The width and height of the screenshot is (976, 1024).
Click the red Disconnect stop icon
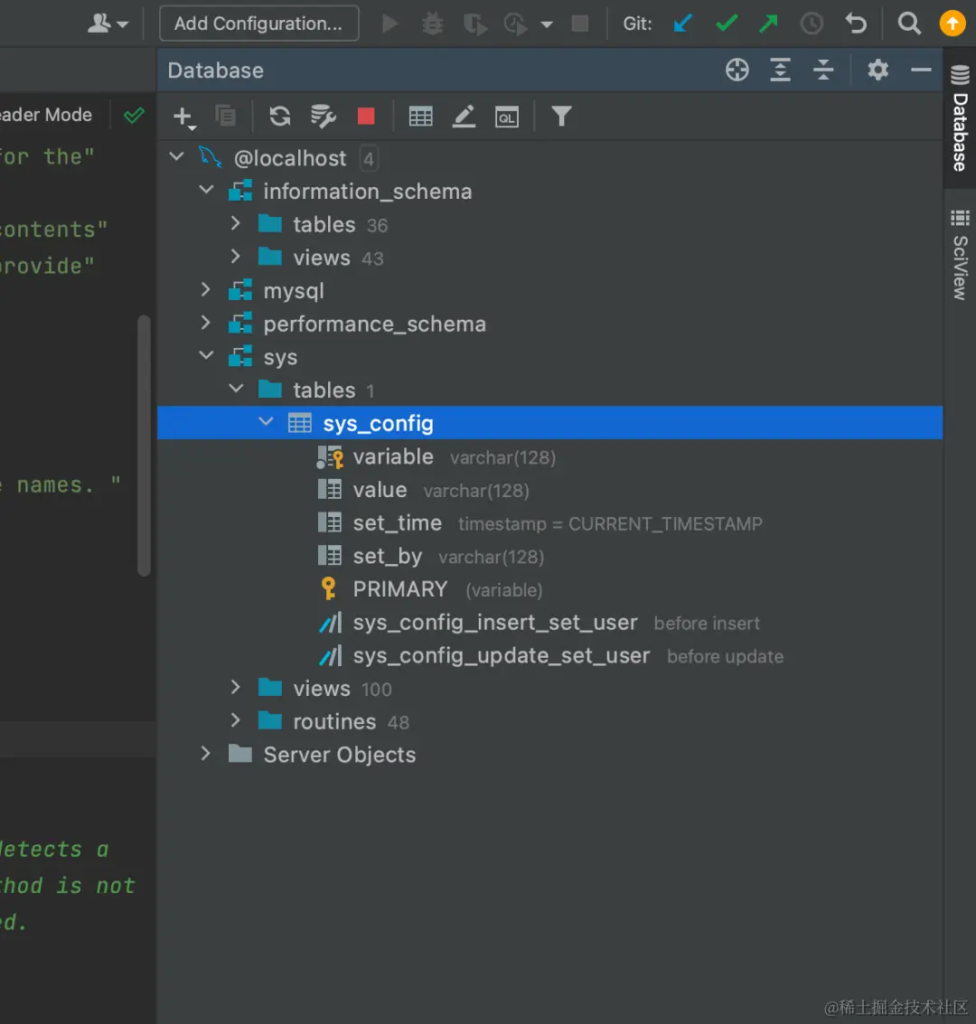(x=366, y=117)
